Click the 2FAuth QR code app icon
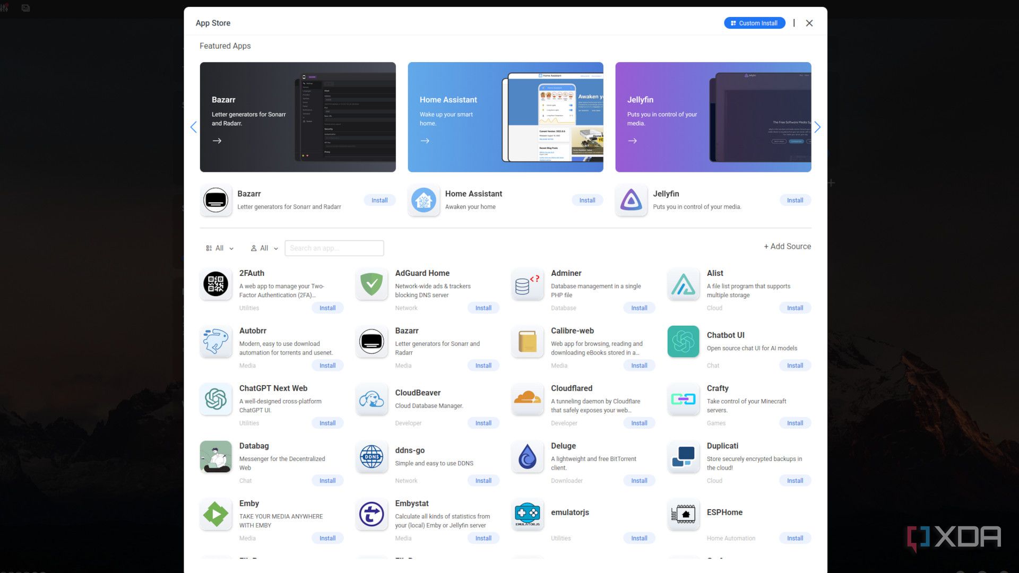1019x573 pixels. tap(215, 284)
